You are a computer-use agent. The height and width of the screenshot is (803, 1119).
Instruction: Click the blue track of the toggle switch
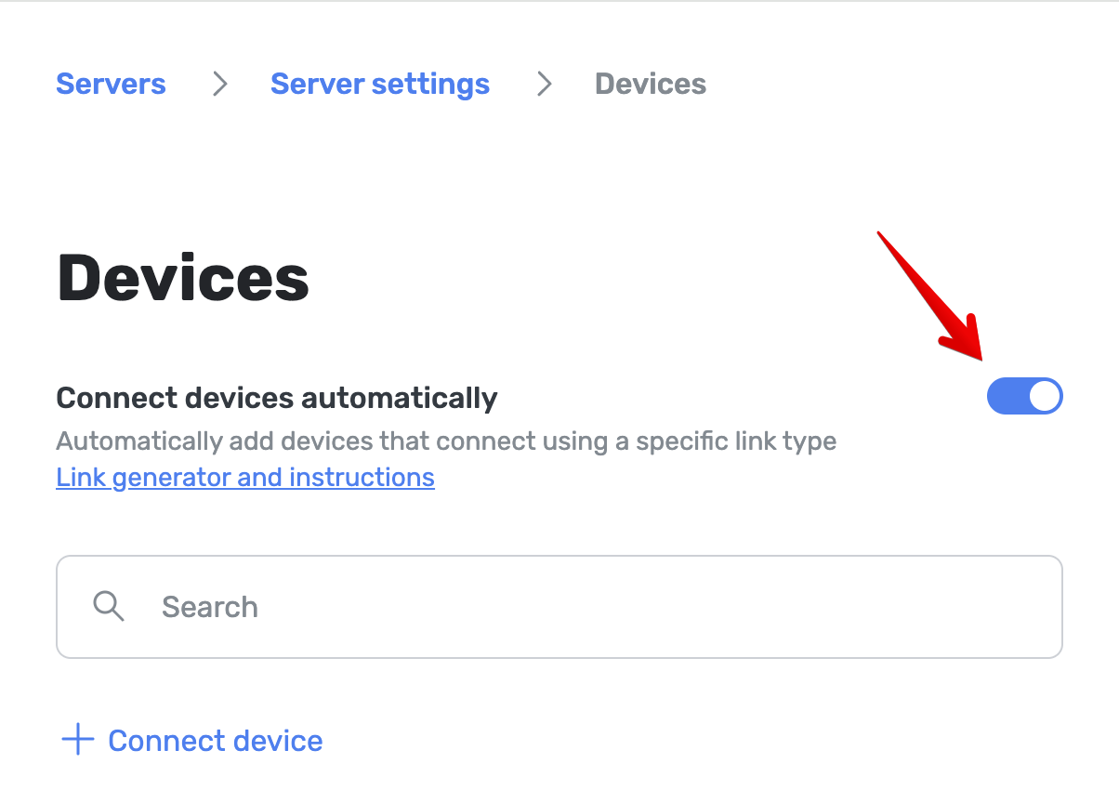click(x=1007, y=397)
